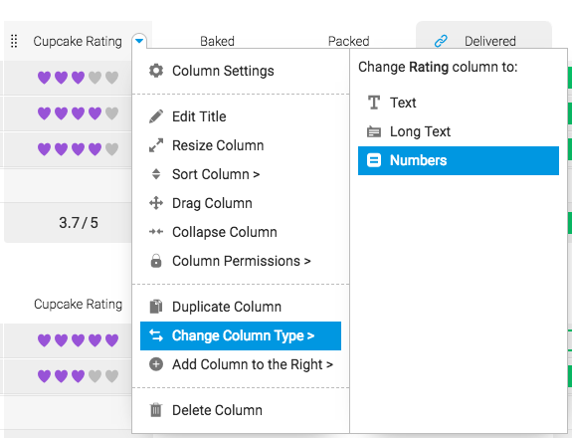This screenshot has width=572, height=438.
Task: Select Numbers as the new column type
Action: [x=459, y=160]
